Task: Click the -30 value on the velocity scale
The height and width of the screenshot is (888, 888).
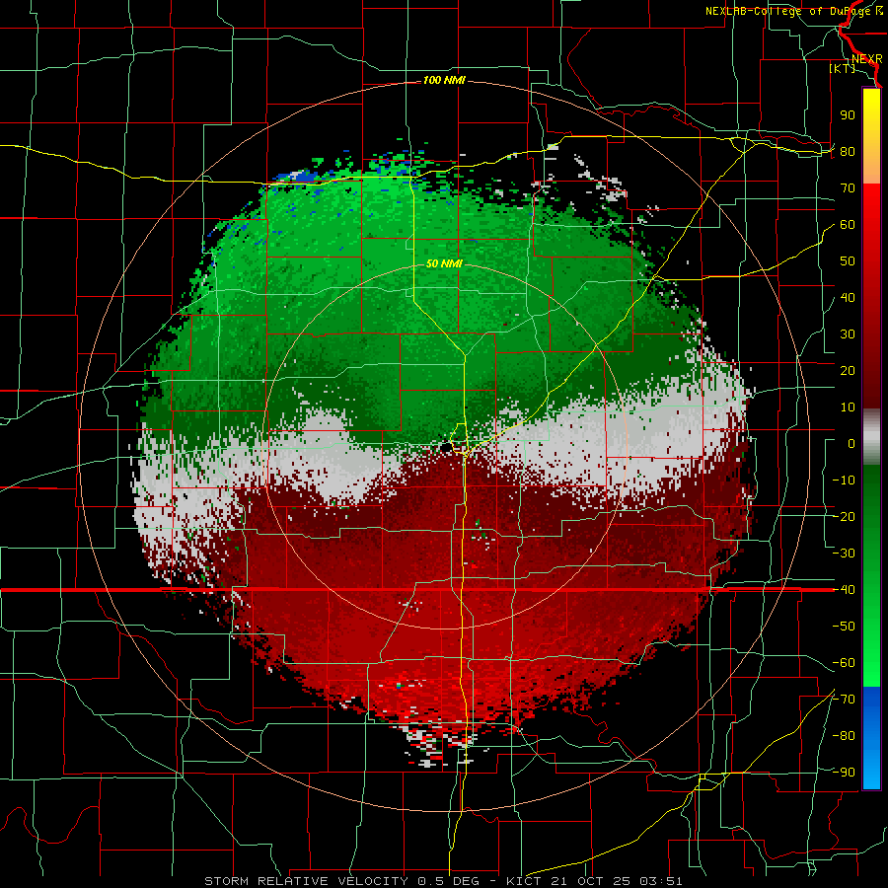Action: point(844,554)
